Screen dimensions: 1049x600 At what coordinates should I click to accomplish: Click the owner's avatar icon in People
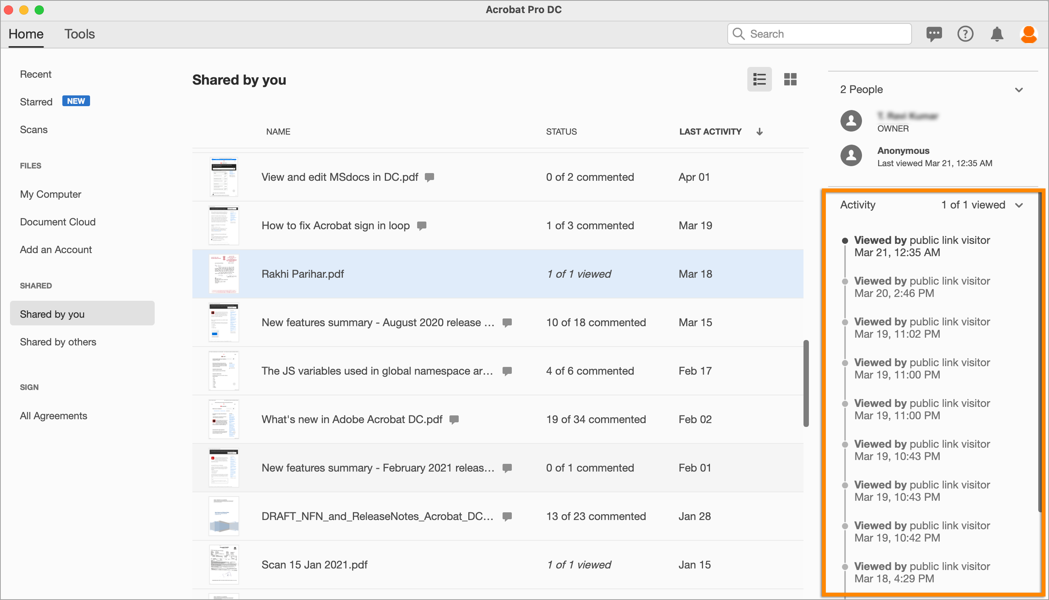pyautogui.click(x=851, y=121)
